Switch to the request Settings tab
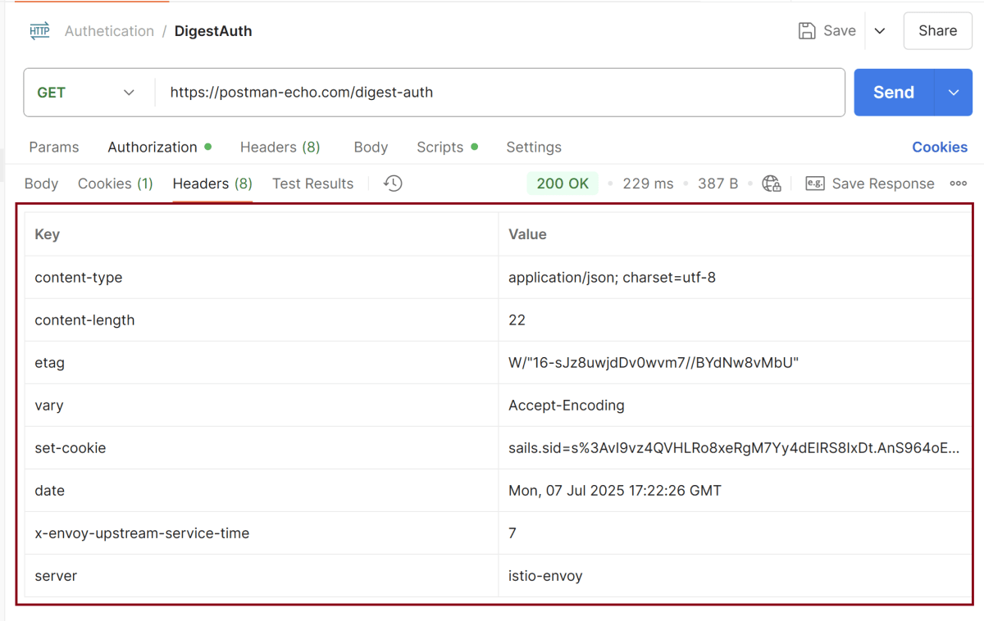984x621 pixels. [534, 147]
